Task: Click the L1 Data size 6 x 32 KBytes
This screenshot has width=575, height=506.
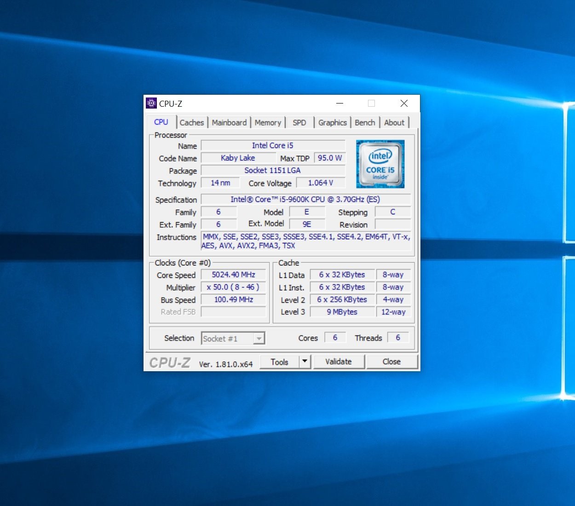Action: tap(342, 275)
